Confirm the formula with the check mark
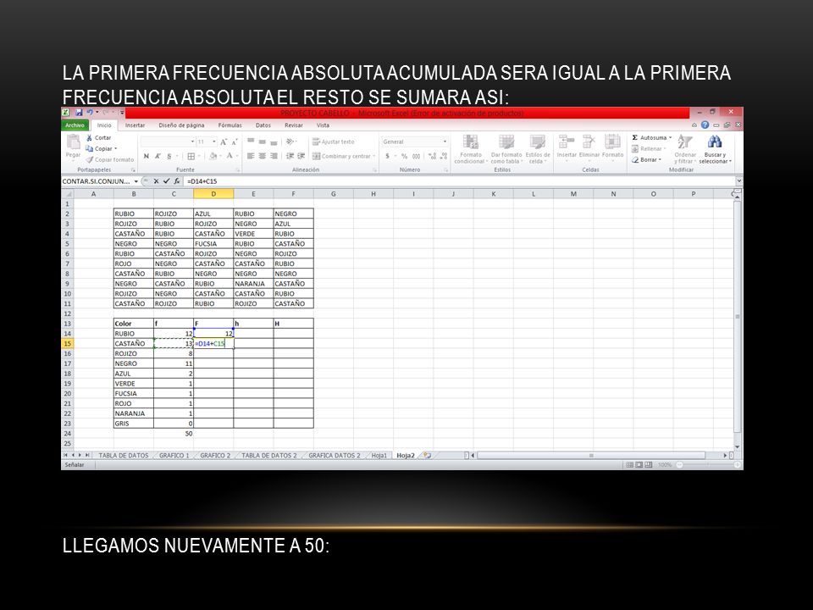The image size is (813, 610). coord(167,181)
